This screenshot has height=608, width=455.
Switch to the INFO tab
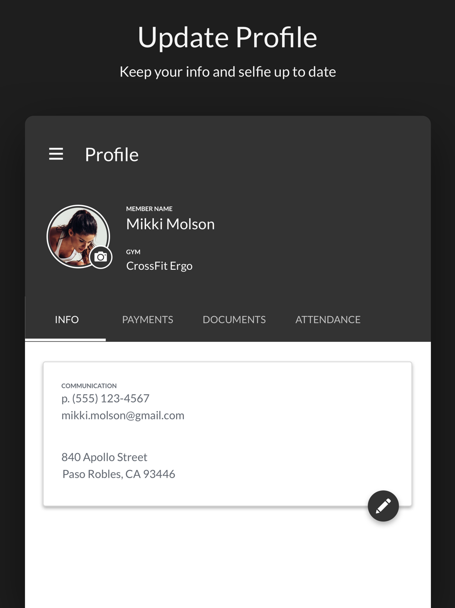point(66,319)
